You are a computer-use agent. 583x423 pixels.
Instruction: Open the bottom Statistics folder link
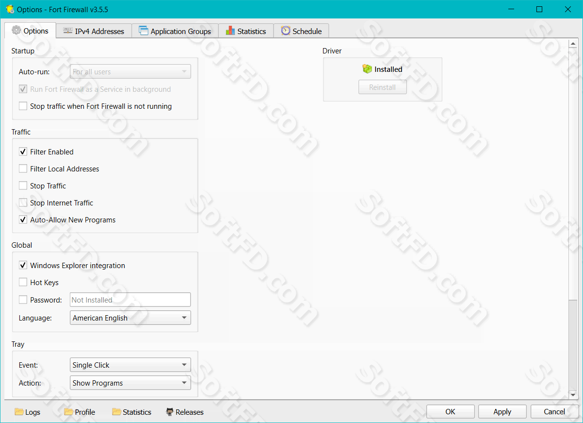point(132,412)
